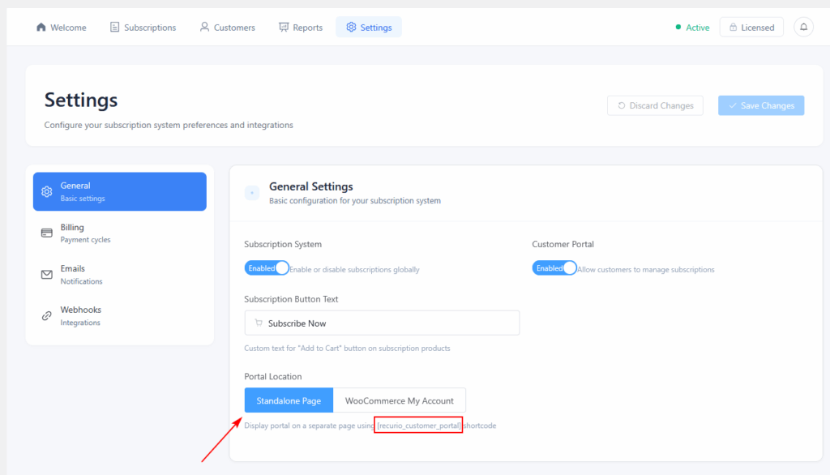Click the gear icon in General sidebar item

[47, 192]
